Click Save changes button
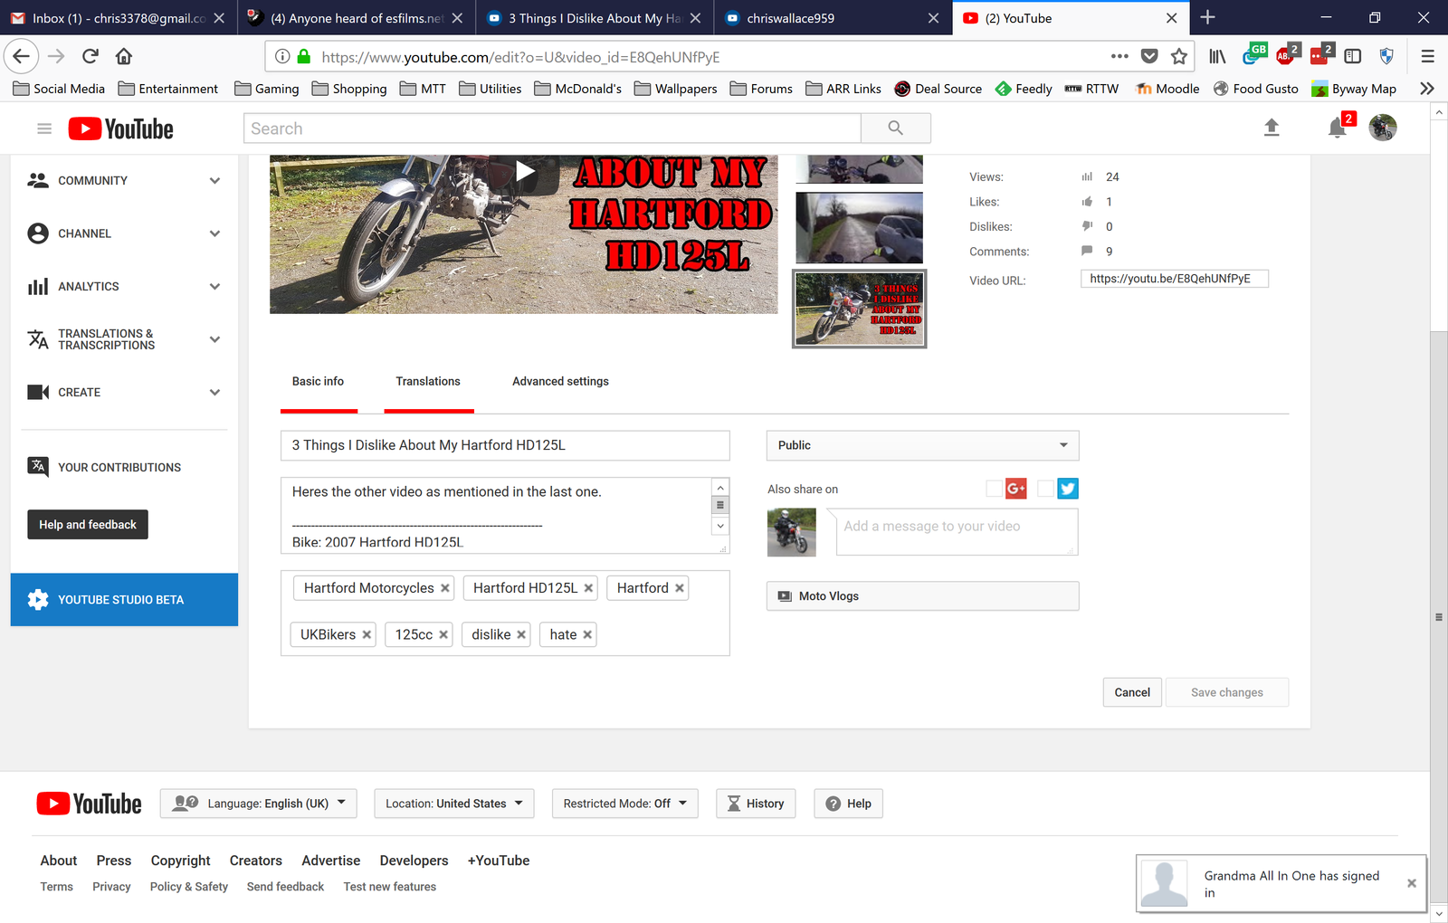1448x923 pixels. [1227, 692]
